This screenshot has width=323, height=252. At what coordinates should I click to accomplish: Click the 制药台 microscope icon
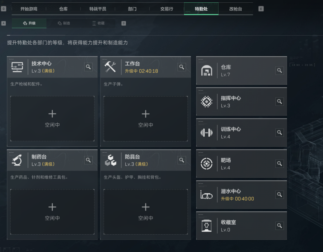[x=17, y=160]
